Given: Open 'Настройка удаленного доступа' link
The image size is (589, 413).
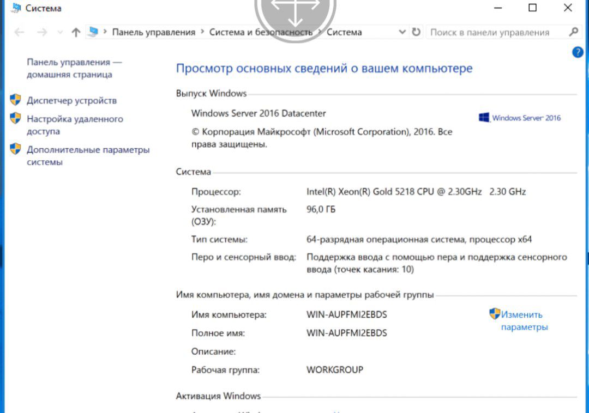Looking at the screenshot, I should (x=75, y=125).
